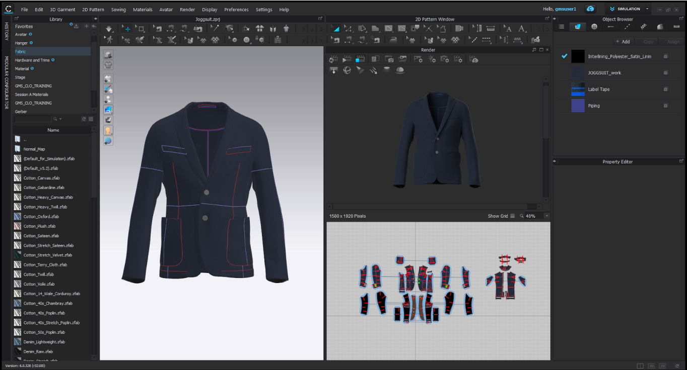Click the Simulate arrow icon in 3D toolbar
The height and width of the screenshot is (370, 687).
pyautogui.click(x=109, y=29)
